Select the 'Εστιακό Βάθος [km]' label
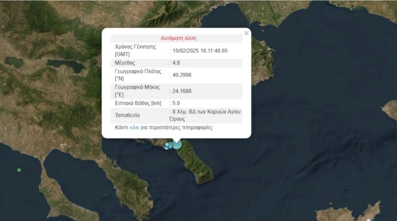397x221 pixels. (138, 103)
